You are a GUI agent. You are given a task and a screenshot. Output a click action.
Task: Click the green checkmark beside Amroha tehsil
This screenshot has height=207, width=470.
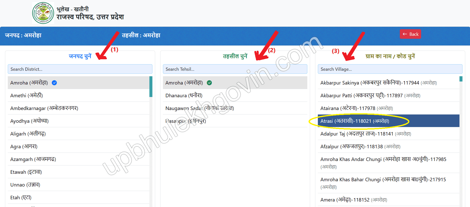coord(209,83)
